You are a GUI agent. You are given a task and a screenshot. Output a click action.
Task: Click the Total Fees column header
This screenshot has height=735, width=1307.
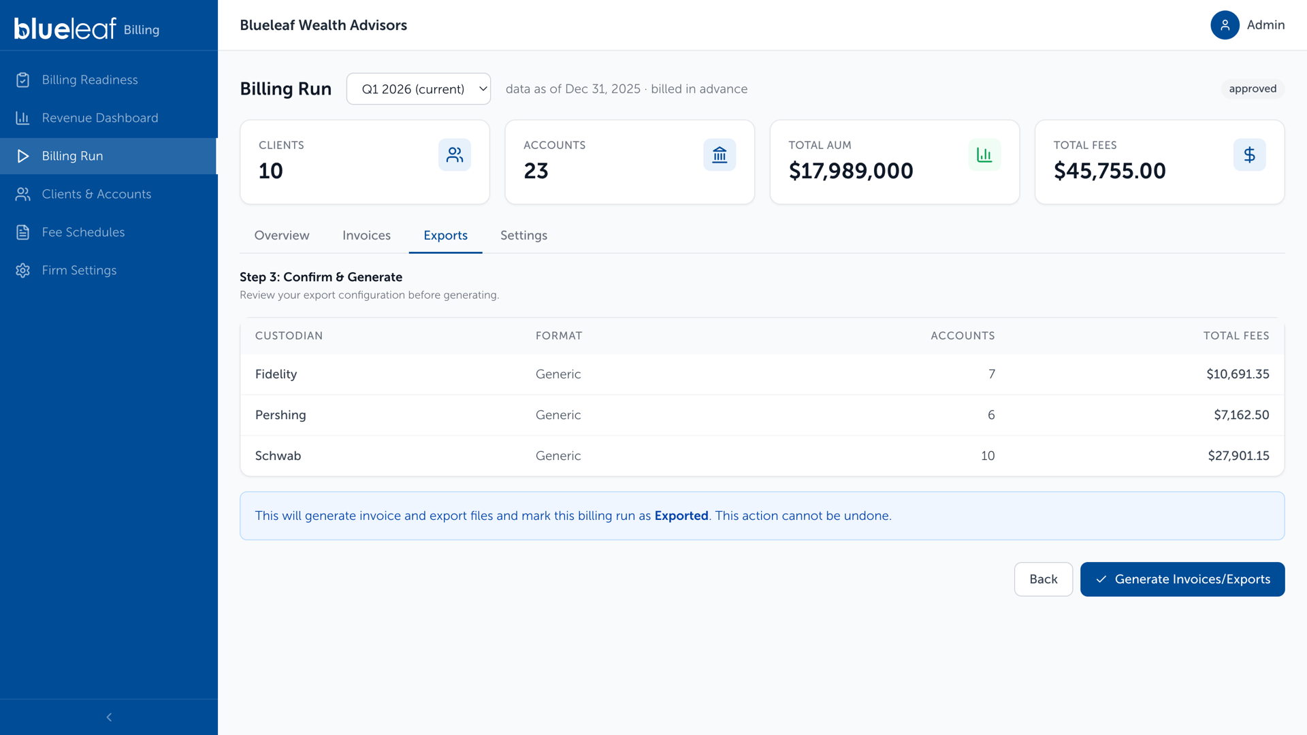[1236, 336]
